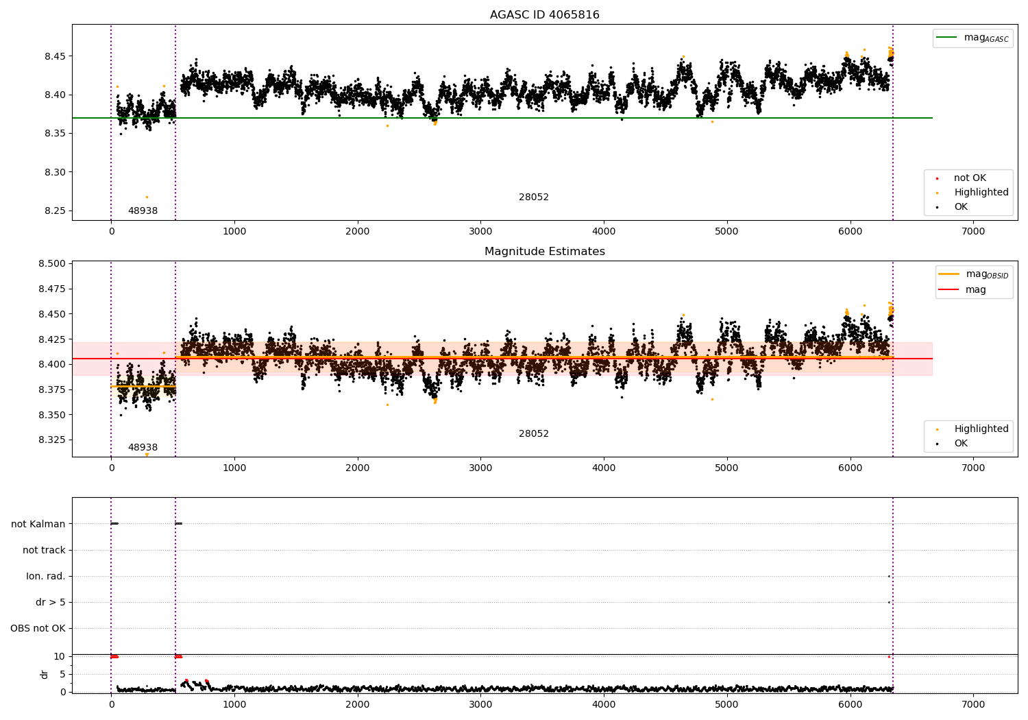Click the 'OBS not OK' axis label

click(x=38, y=628)
